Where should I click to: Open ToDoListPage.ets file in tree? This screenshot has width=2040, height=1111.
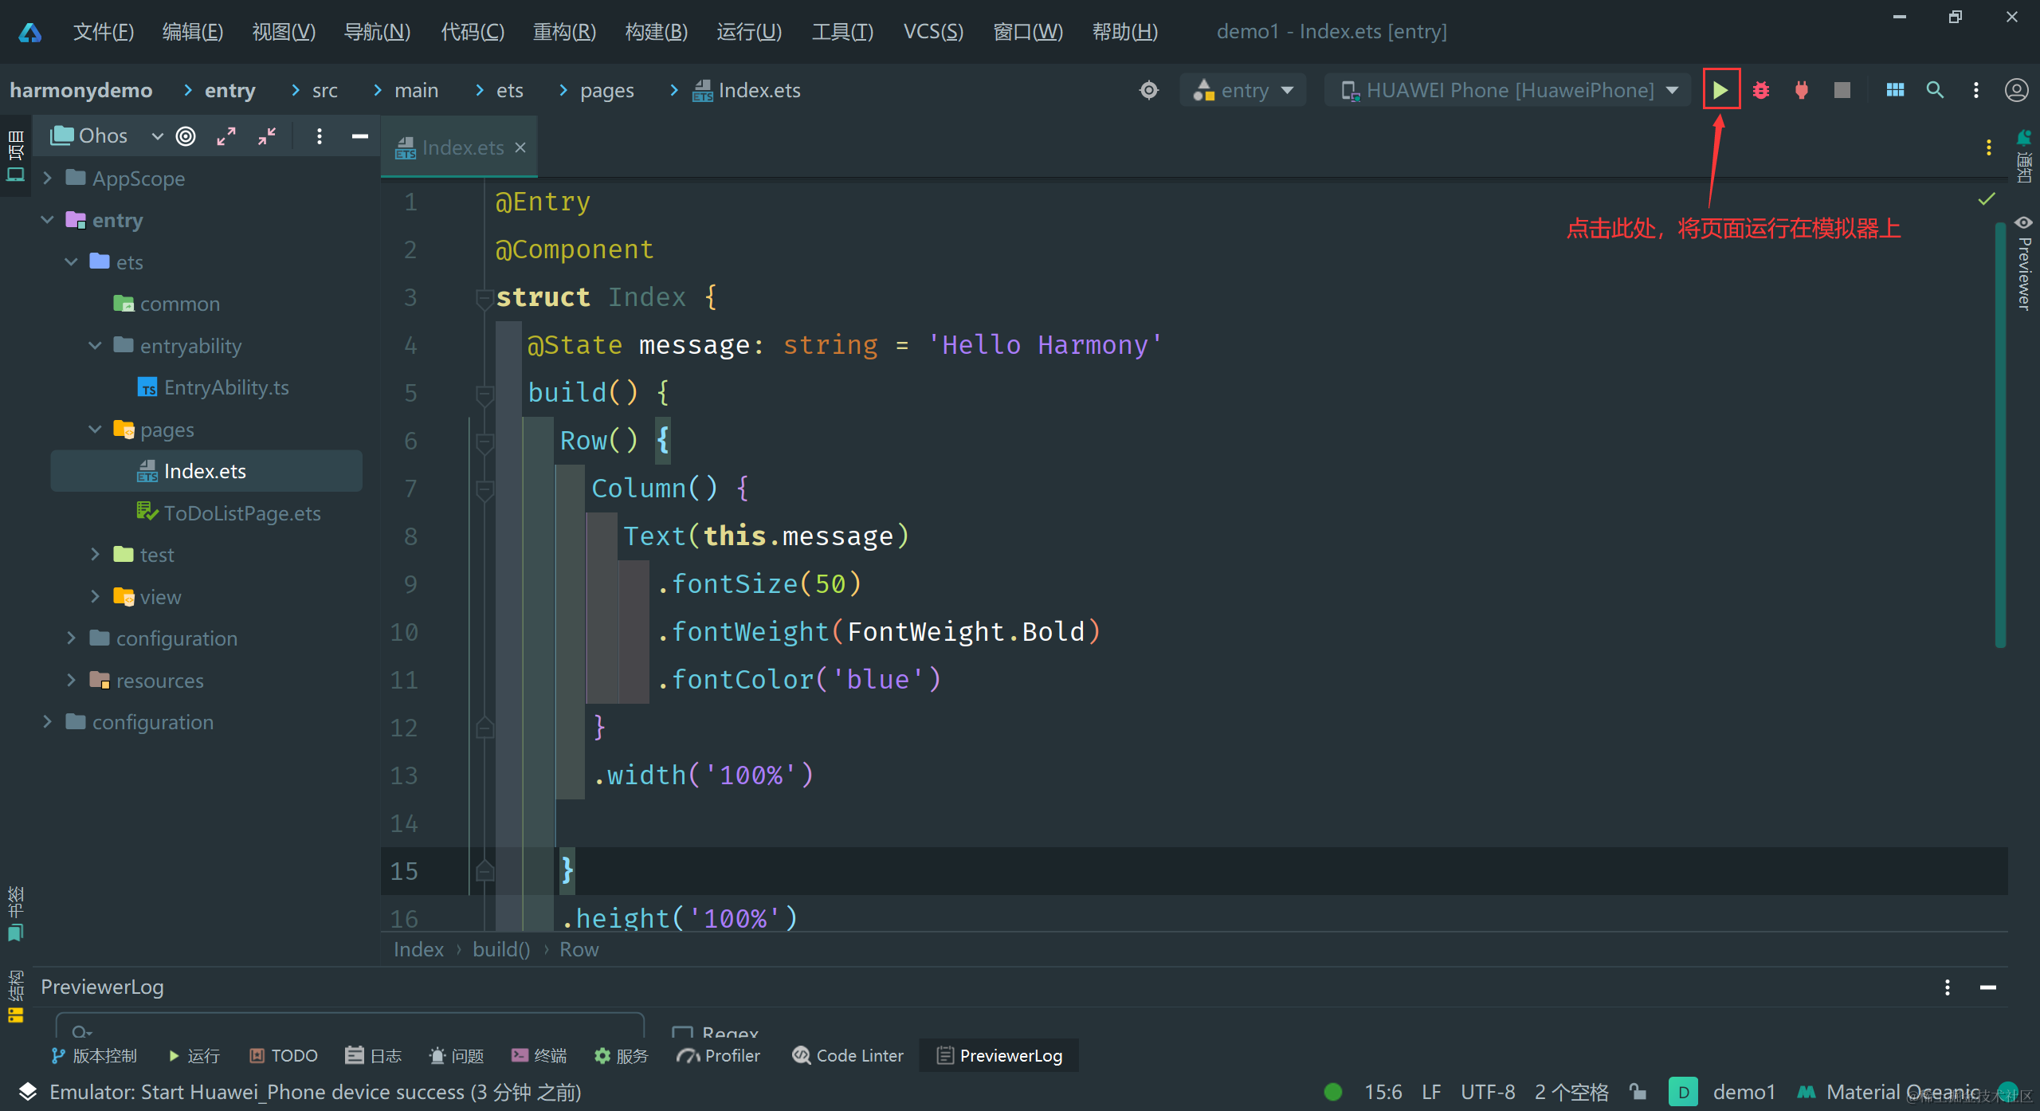click(x=241, y=513)
